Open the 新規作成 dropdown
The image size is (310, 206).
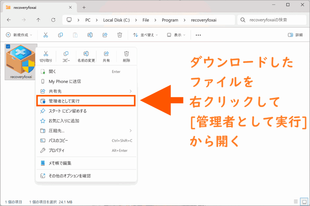[19, 35]
